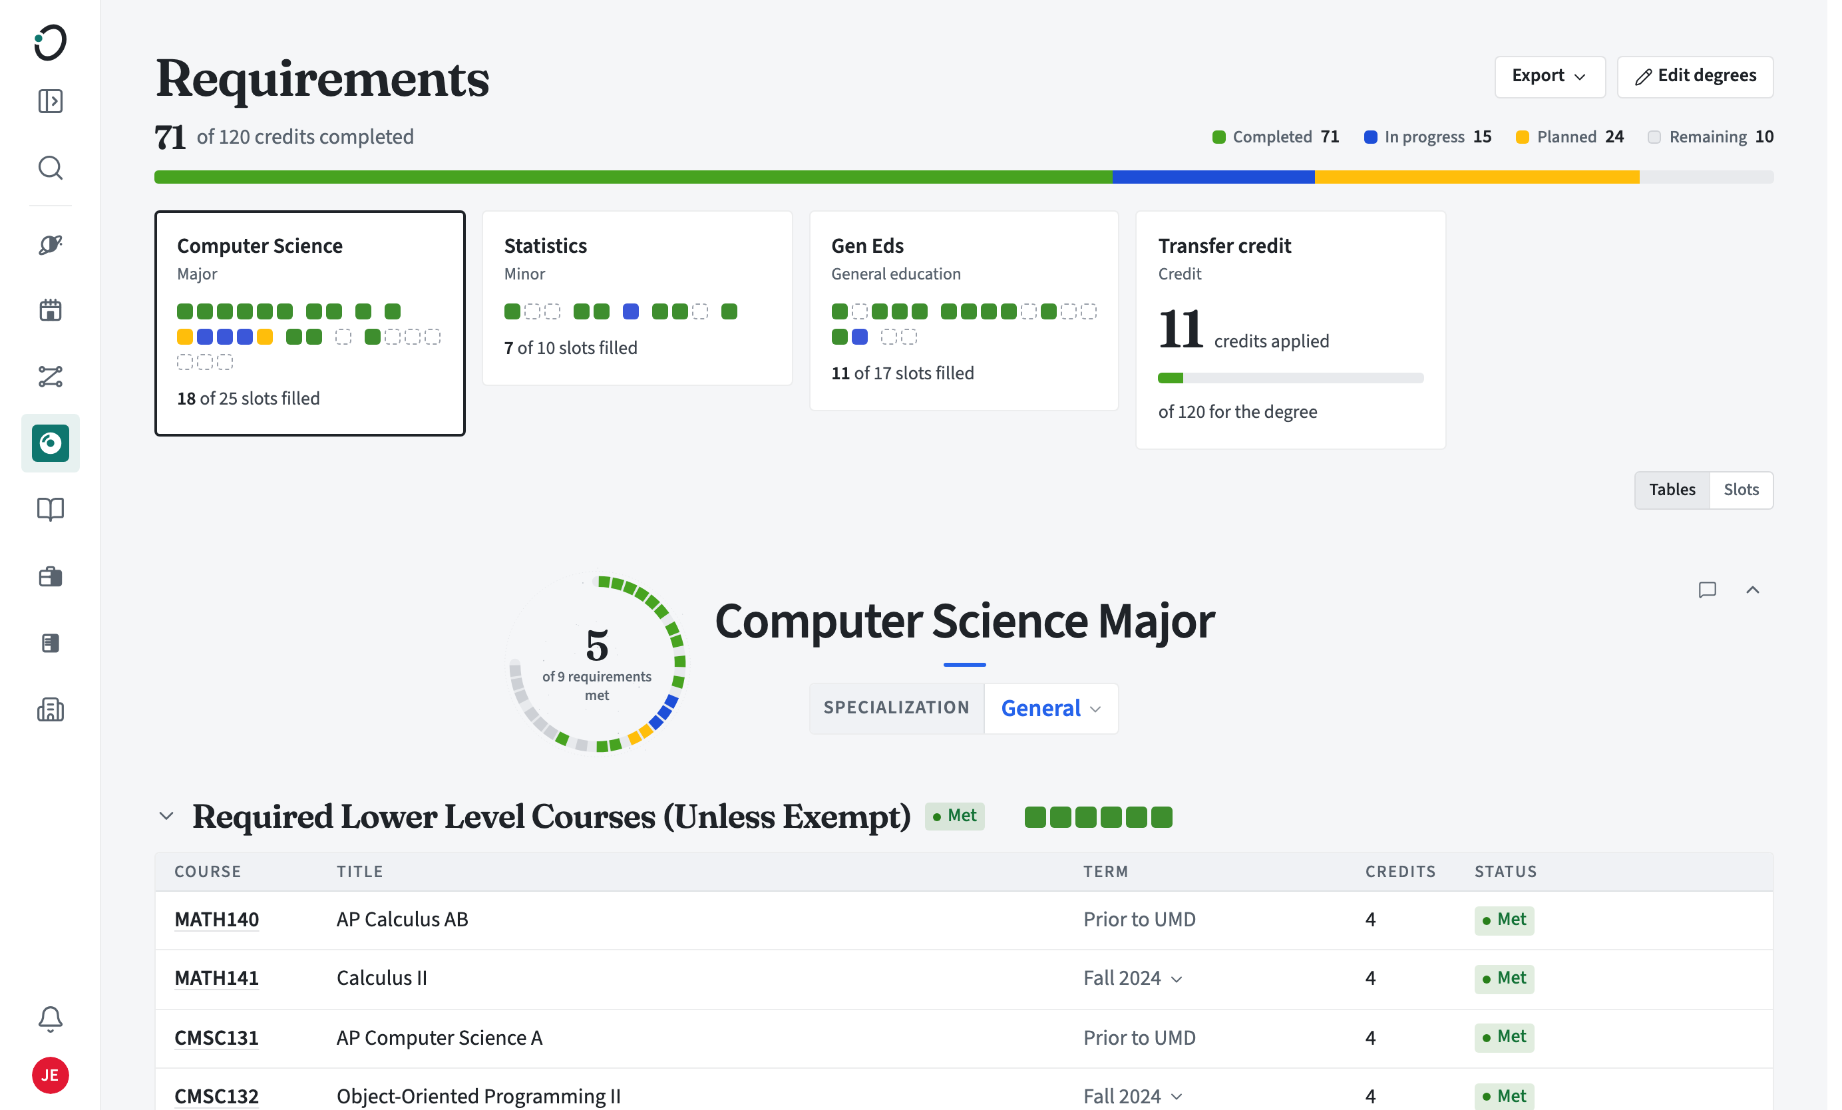The width and height of the screenshot is (1842, 1110).
Task: Open the CMSC132 course link
Action: pos(216,1096)
